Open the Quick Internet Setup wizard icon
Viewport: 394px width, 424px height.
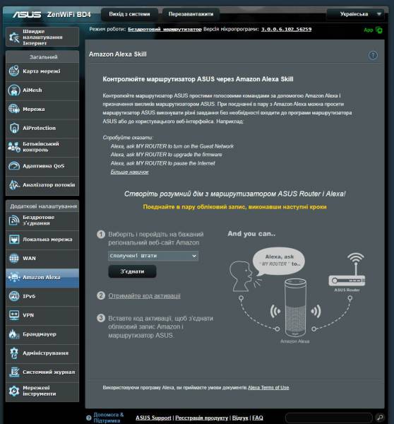(14, 37)
